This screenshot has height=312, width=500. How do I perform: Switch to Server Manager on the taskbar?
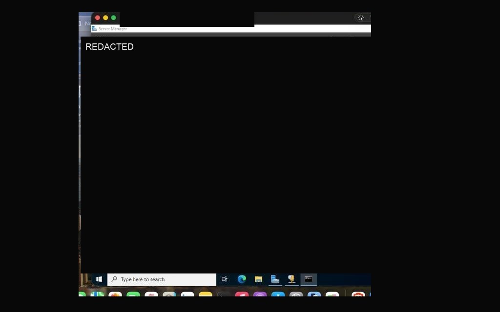275,279
